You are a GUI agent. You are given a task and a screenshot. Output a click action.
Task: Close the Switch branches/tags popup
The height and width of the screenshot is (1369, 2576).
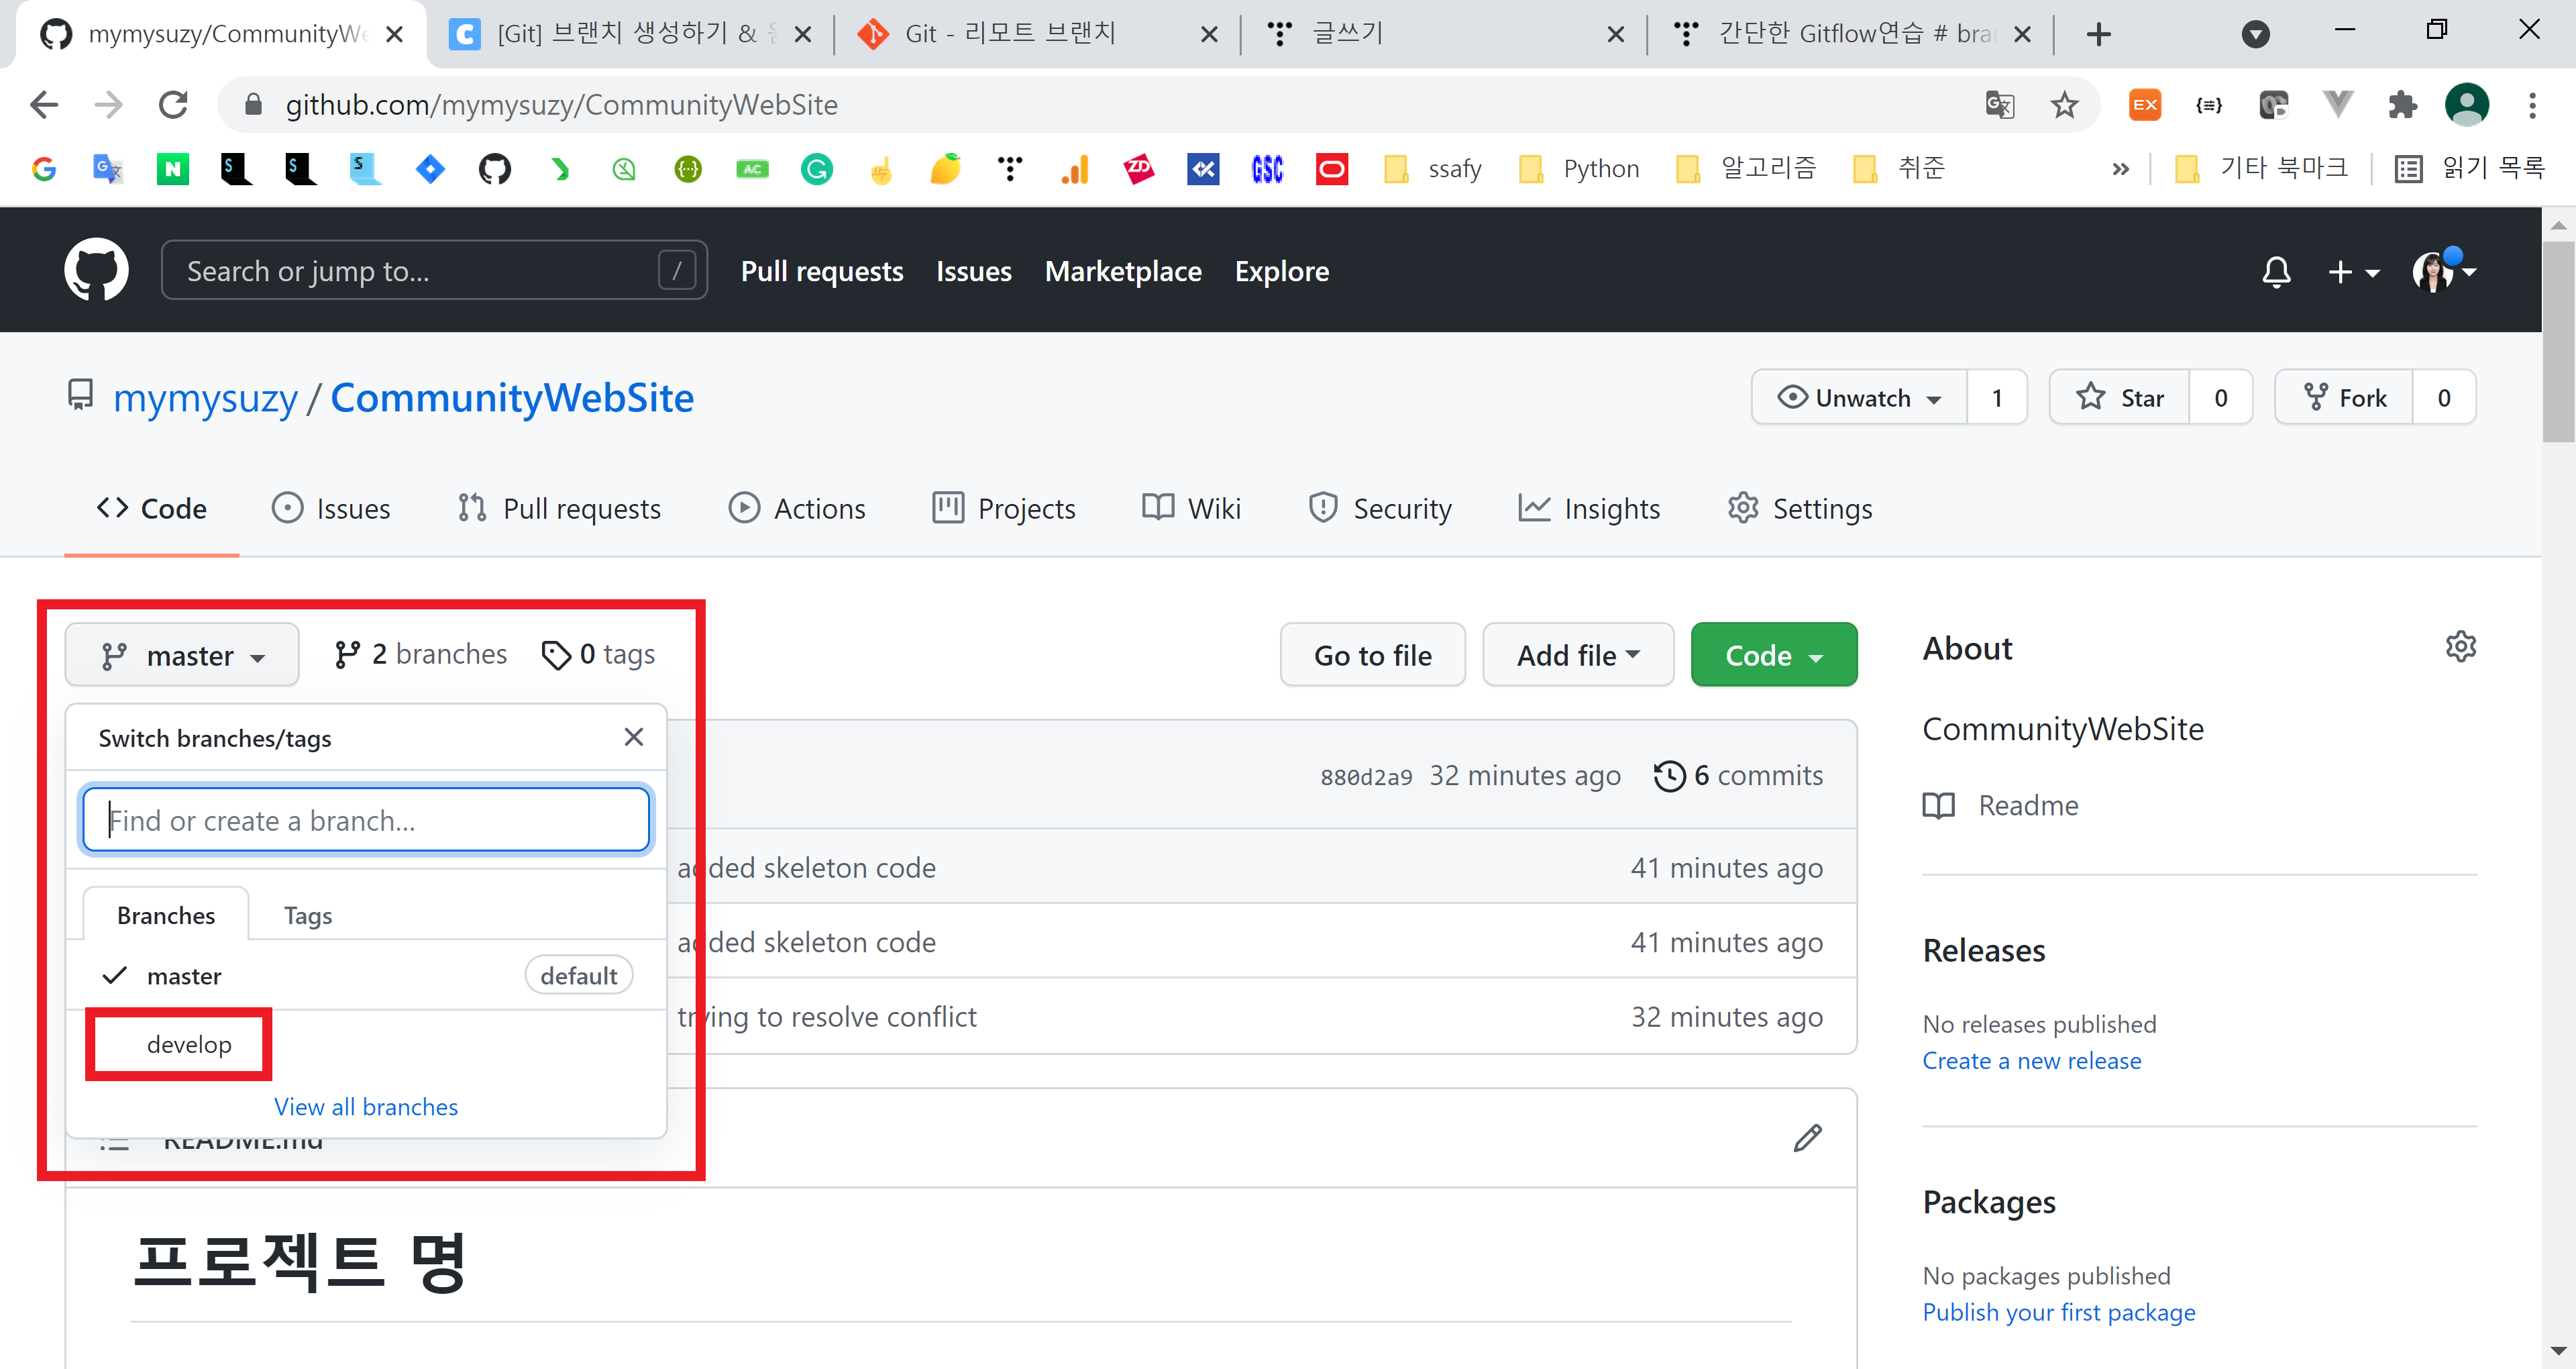pyautogui.click(x=633, y=738)
